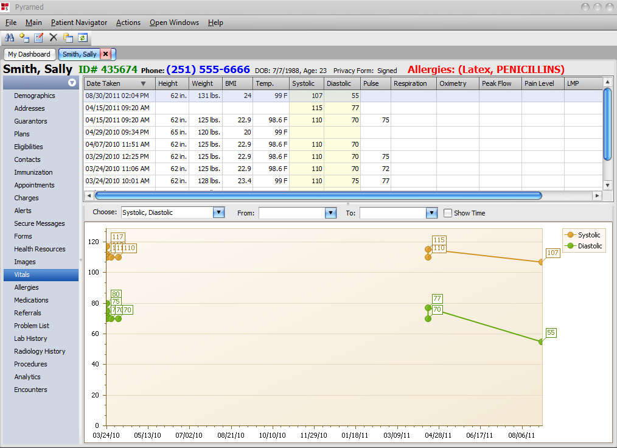Open Images section
The image size is (617, 448).
click(25, 262)
